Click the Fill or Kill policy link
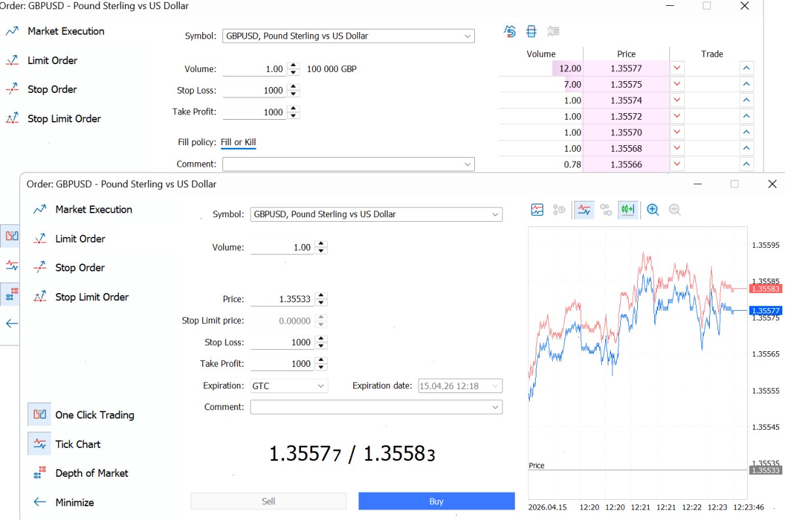 pos(238,142)
